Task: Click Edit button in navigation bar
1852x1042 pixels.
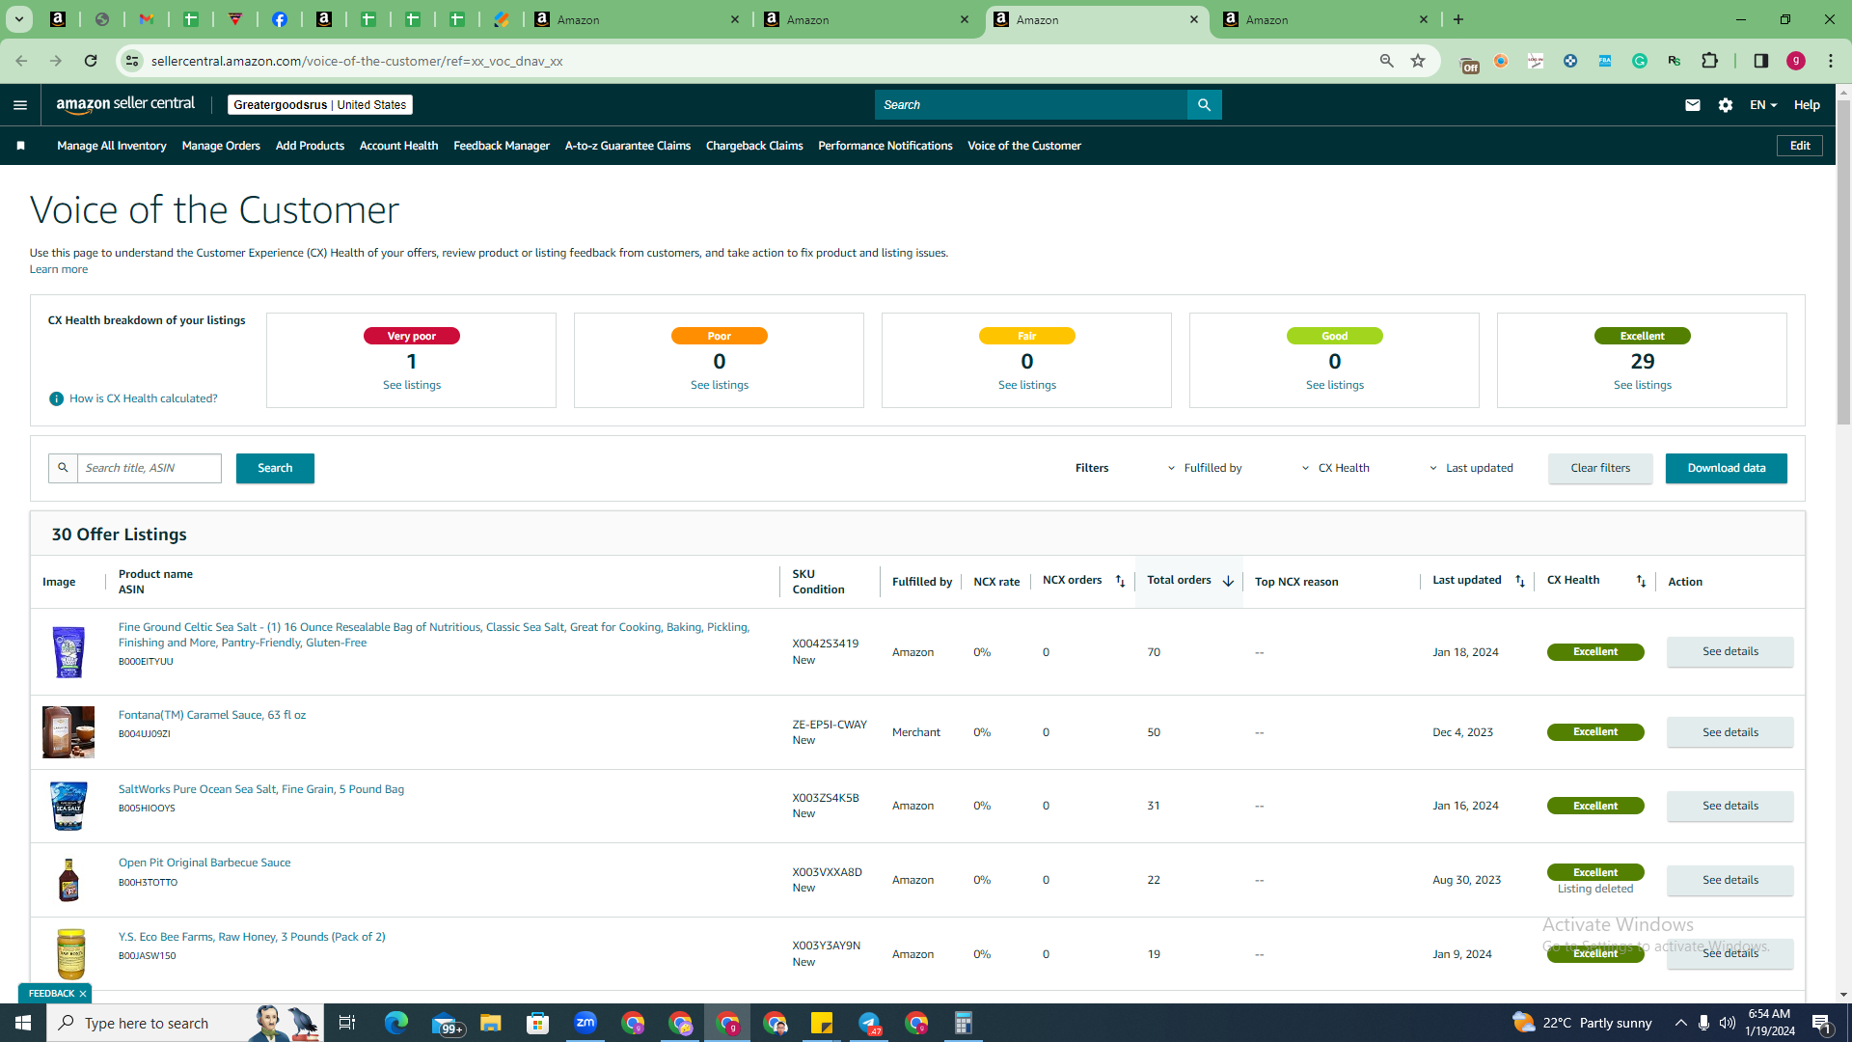Action: [1800, 146]
